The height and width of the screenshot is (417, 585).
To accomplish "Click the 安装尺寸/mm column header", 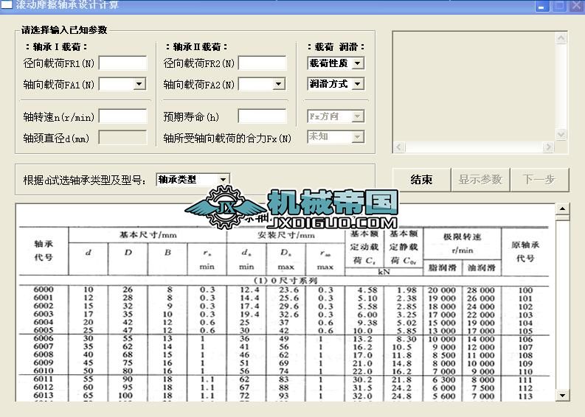I will pos(285,235).
